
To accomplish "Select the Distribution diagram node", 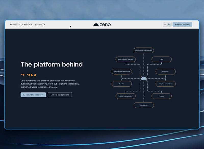I will tap(144, 105).
